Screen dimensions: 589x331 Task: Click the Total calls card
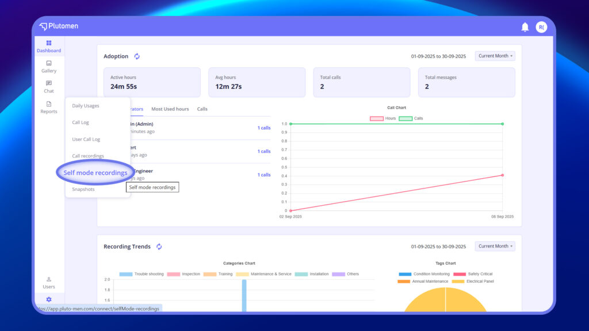(362, 82)
